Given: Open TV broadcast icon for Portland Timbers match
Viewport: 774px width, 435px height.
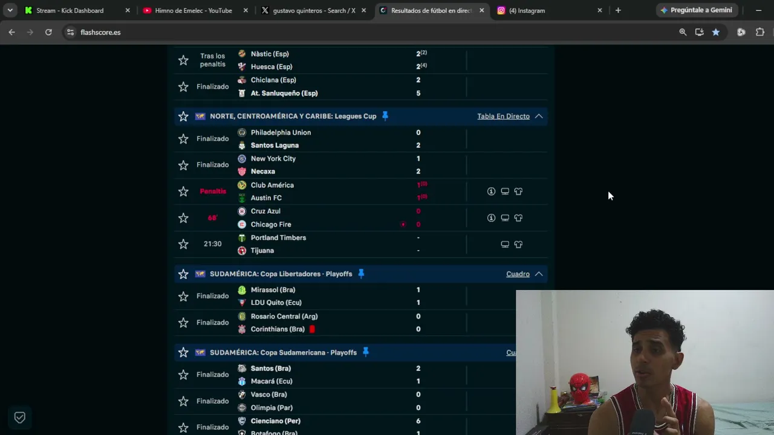Looking at the screenshot, I should tap(505, 244).
